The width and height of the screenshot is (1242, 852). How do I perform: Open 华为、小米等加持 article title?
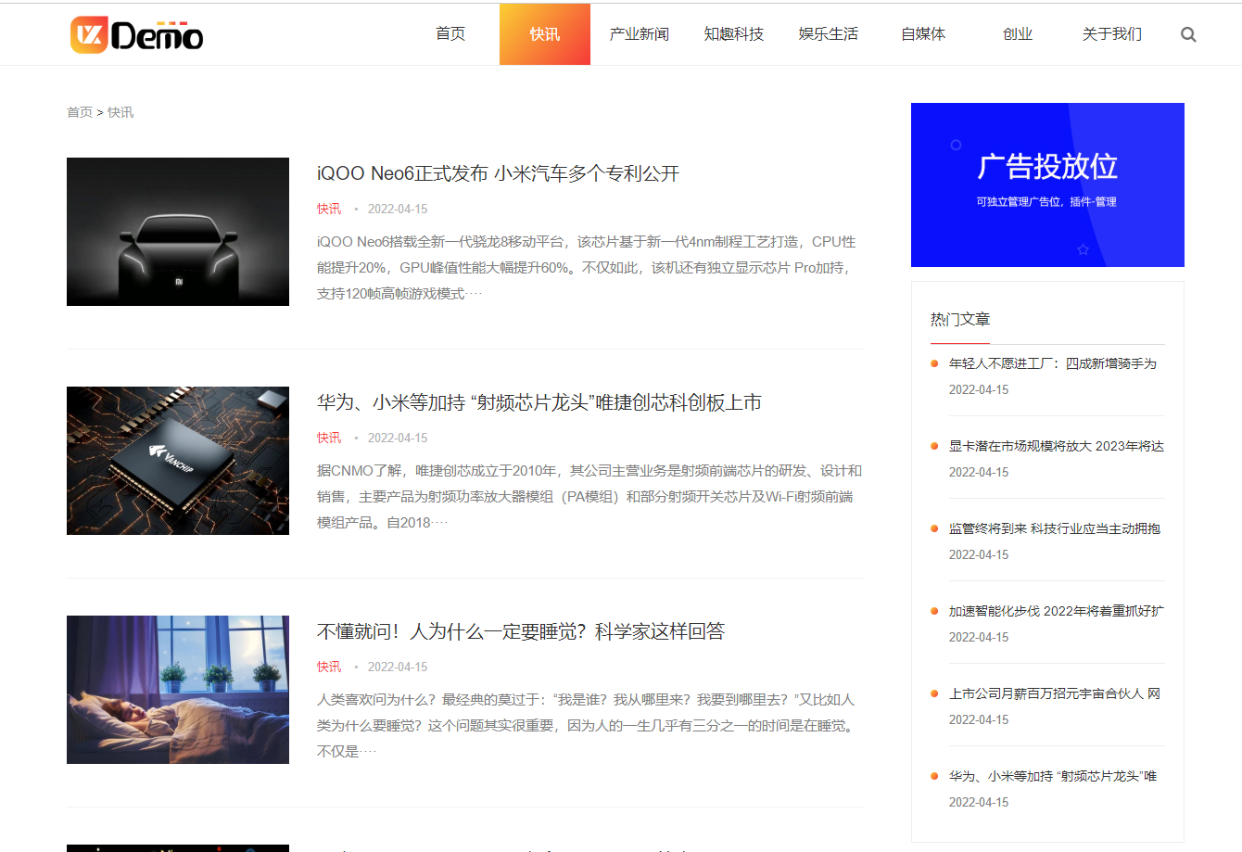click(539, 402)
